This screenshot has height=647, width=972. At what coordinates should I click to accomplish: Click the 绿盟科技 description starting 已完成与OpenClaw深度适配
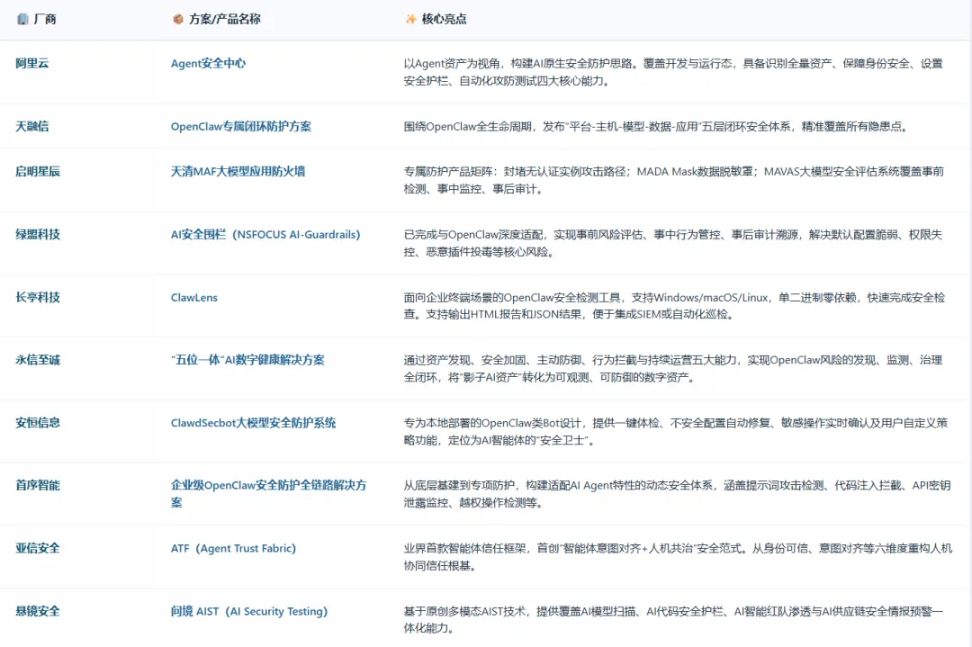click(x=673, y=243)
